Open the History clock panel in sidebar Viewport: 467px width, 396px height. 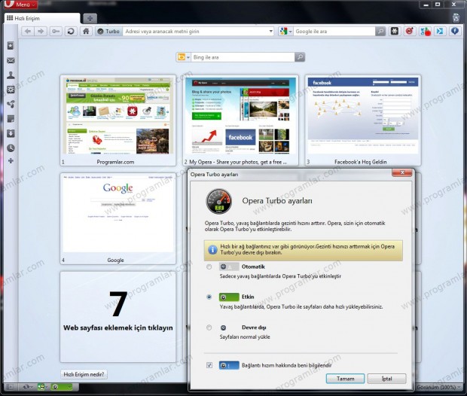(x=11, y=148)
